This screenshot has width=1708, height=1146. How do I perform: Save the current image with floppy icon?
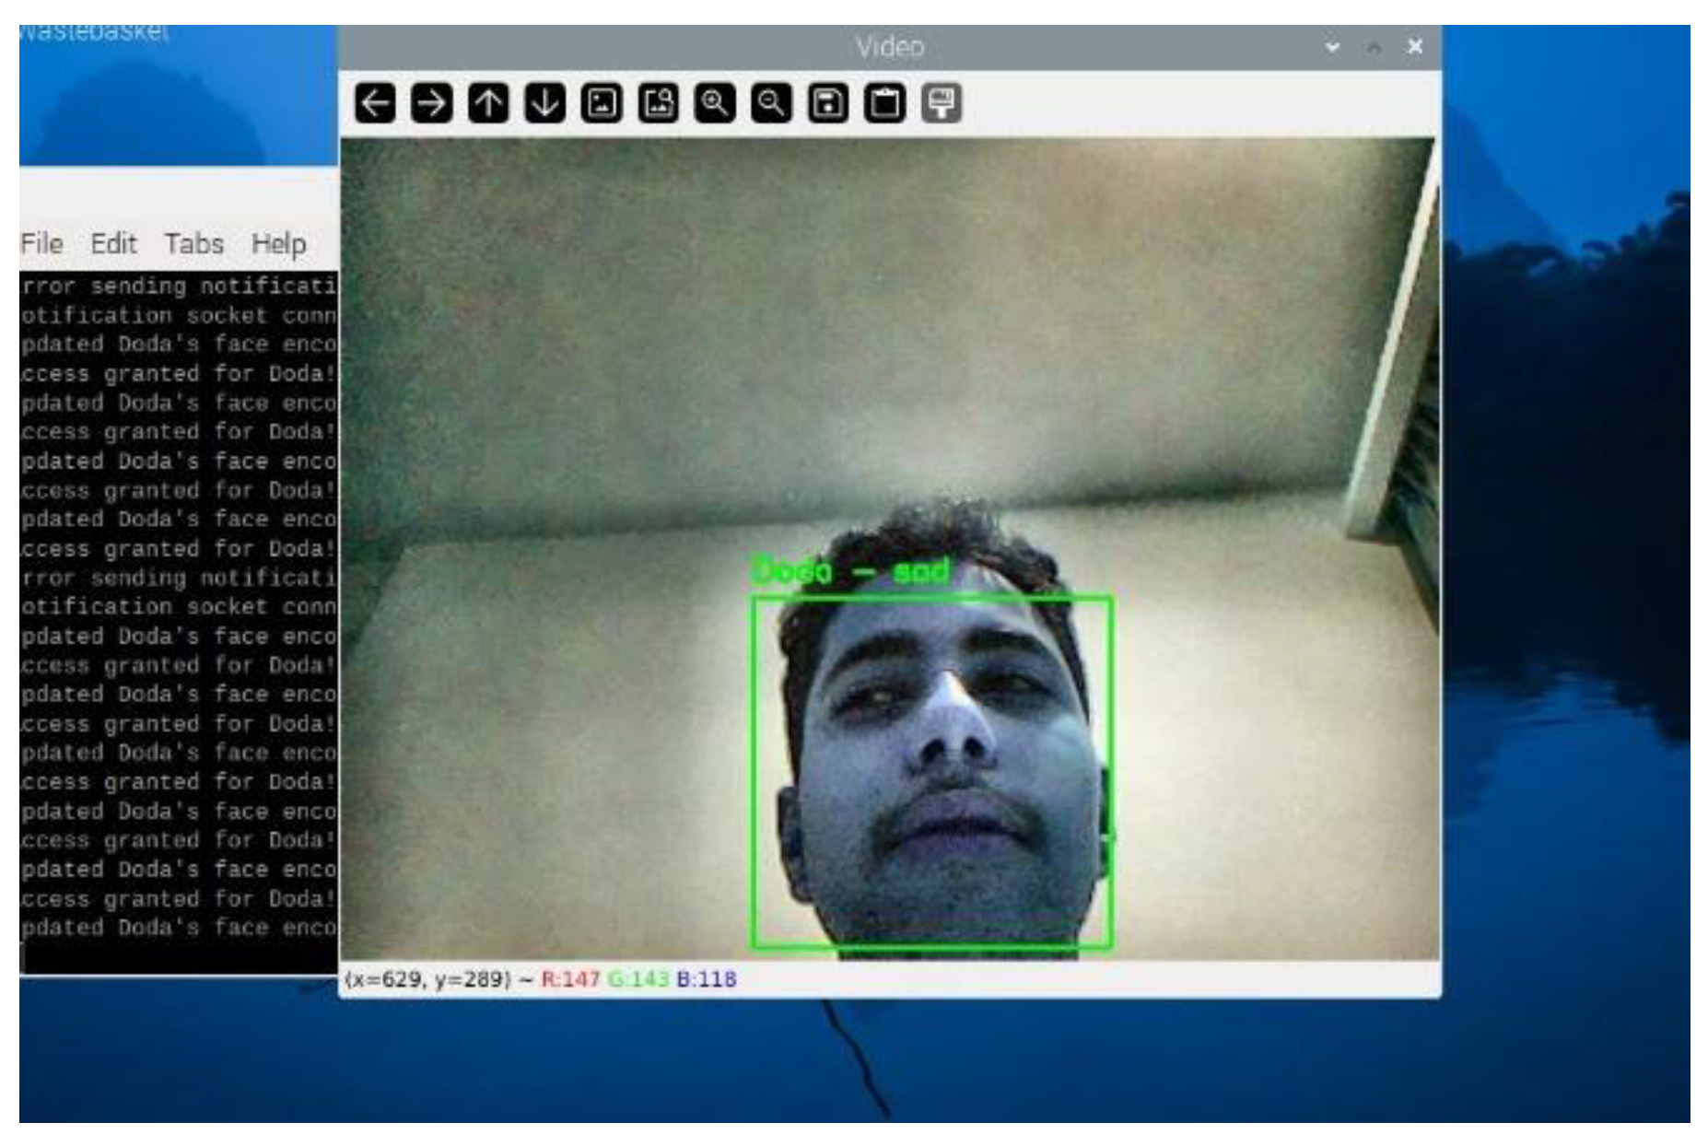click(827, 103)
